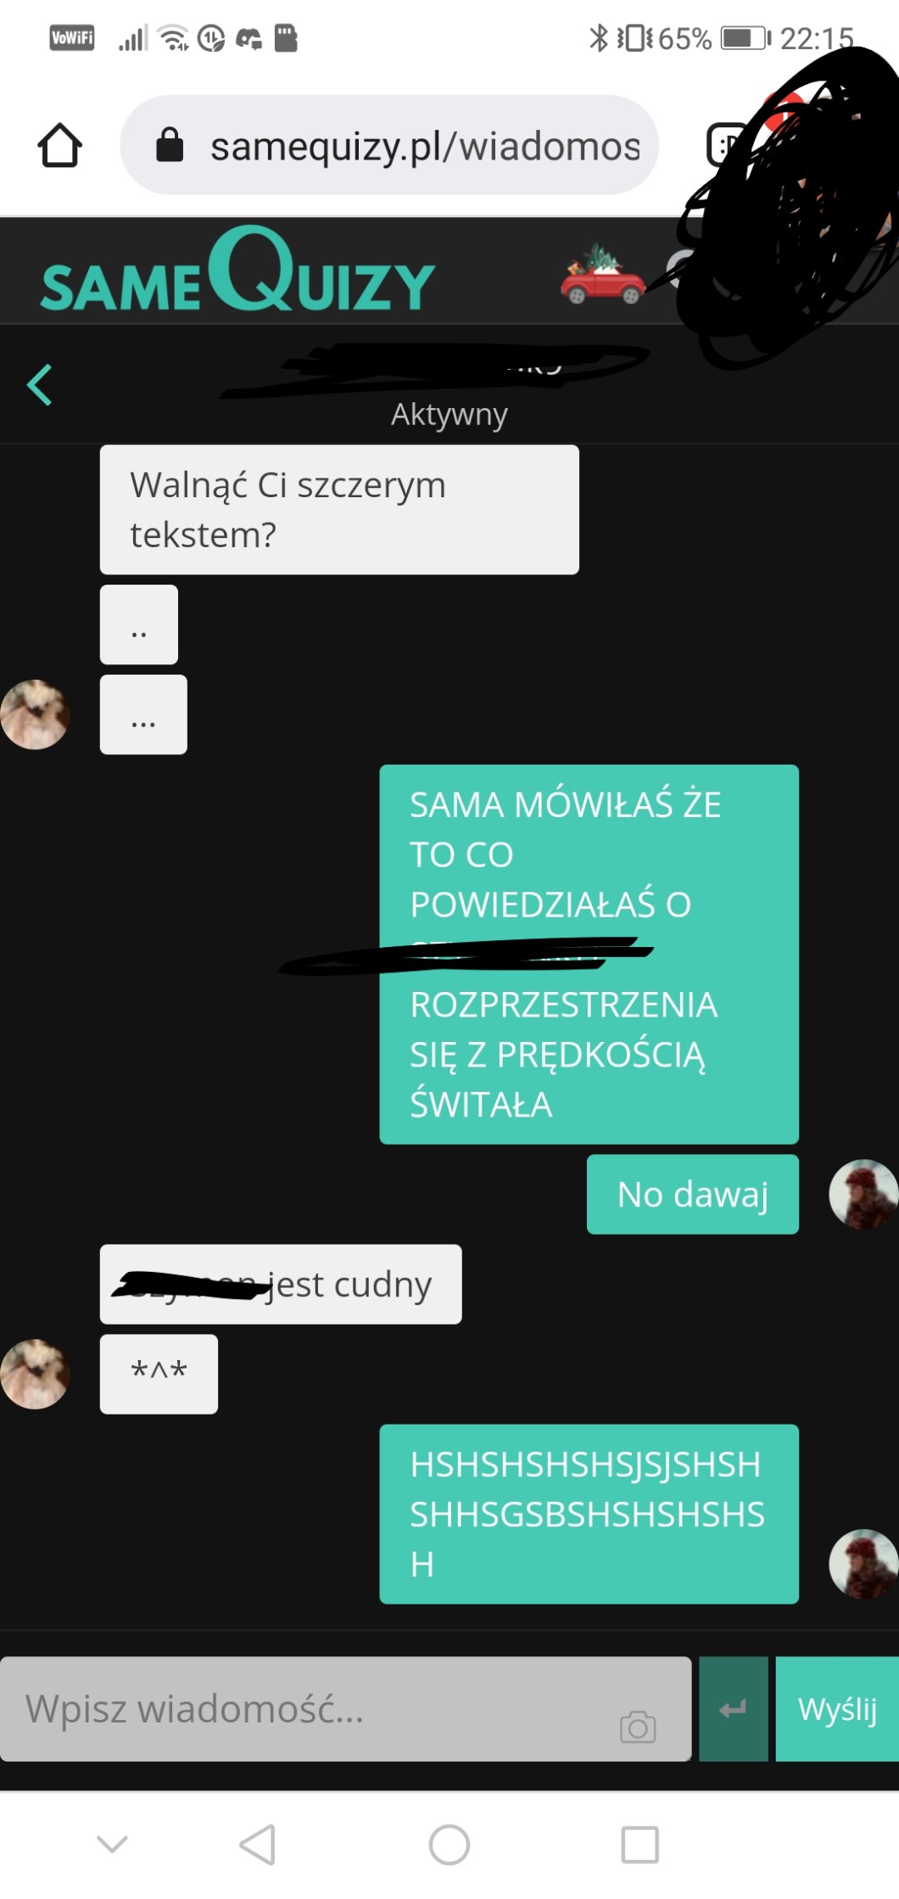Tap the padlock site security icon
The height and width of the screenshot is (1899, 899).
click(170, 145)
